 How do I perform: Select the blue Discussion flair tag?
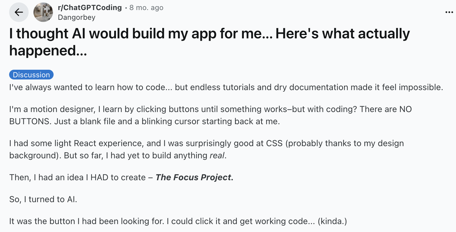click(x=31, y=75)
